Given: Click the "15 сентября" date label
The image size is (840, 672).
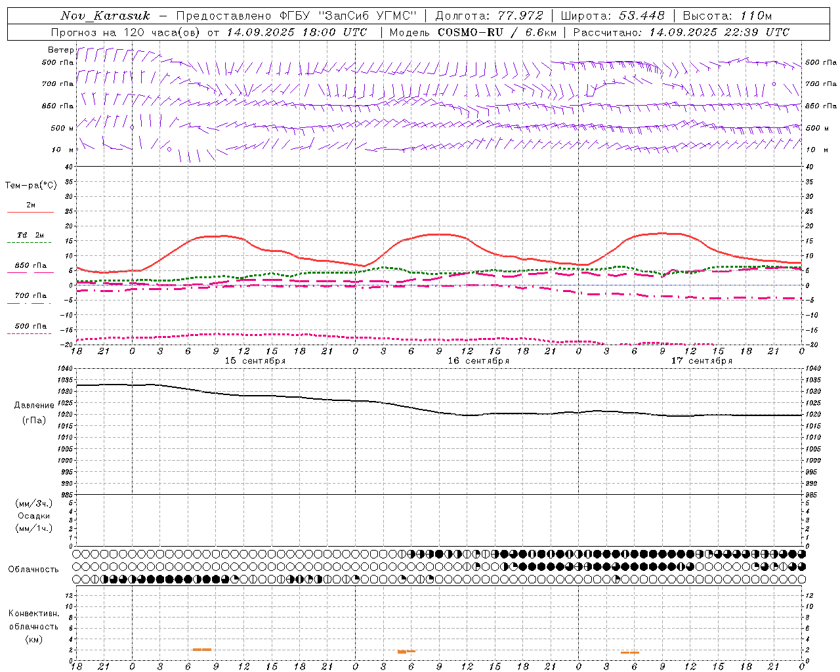Looking at the screenshot, I should [255, 361].
